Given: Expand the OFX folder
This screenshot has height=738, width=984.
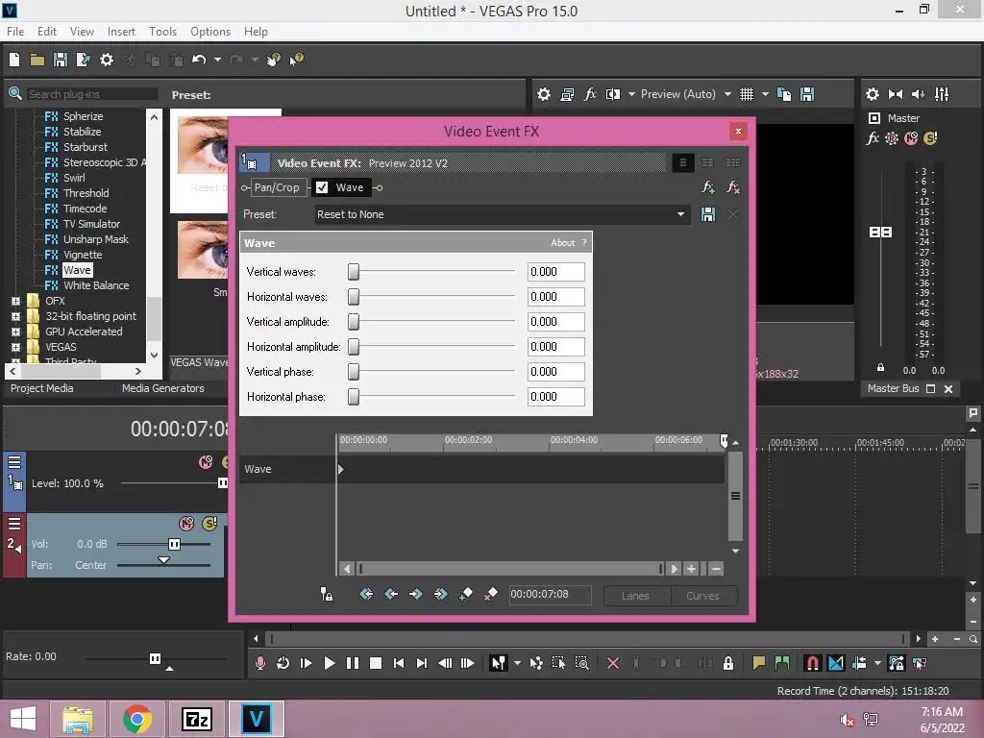Looking at the screenshot, I should click(x=15, y=301).
